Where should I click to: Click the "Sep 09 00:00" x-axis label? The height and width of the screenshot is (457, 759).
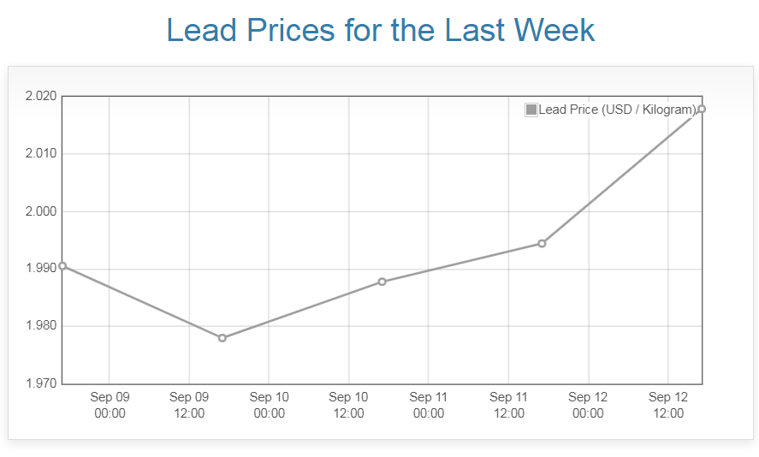(x=110, y=405)
